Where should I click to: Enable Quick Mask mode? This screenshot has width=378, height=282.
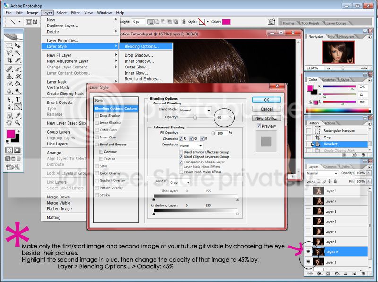click(x=17, y=150)
